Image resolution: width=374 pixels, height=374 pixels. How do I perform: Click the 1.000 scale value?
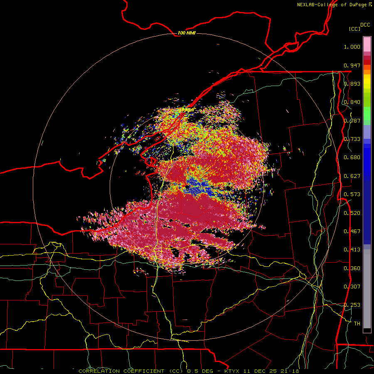352,47
